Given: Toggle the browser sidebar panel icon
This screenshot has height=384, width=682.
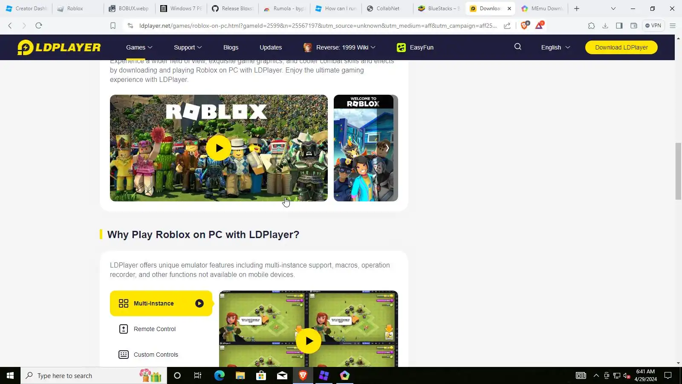Looking at the screenshot, I should (x=619, y=26).
